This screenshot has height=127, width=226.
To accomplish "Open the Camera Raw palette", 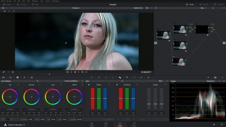I will click(4, 77).
